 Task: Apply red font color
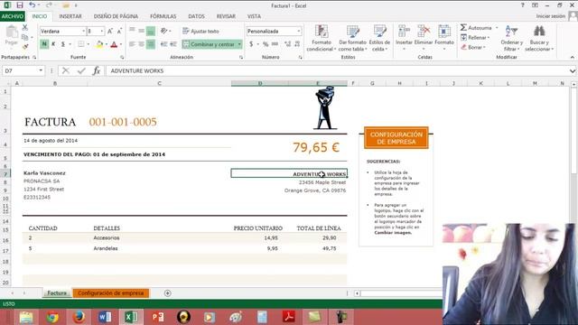pyautogui.click(x=114, y=44)
